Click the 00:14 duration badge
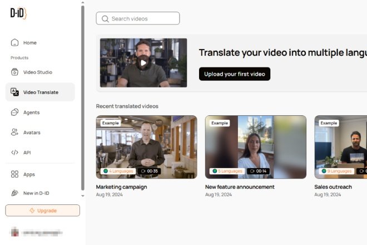This screenshot has width=367, height=245. 259,171
